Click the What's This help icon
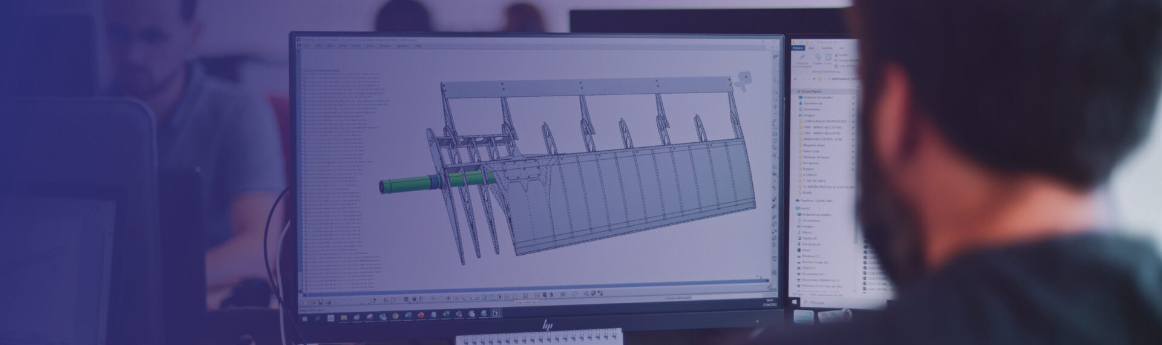 coord(373,300)
